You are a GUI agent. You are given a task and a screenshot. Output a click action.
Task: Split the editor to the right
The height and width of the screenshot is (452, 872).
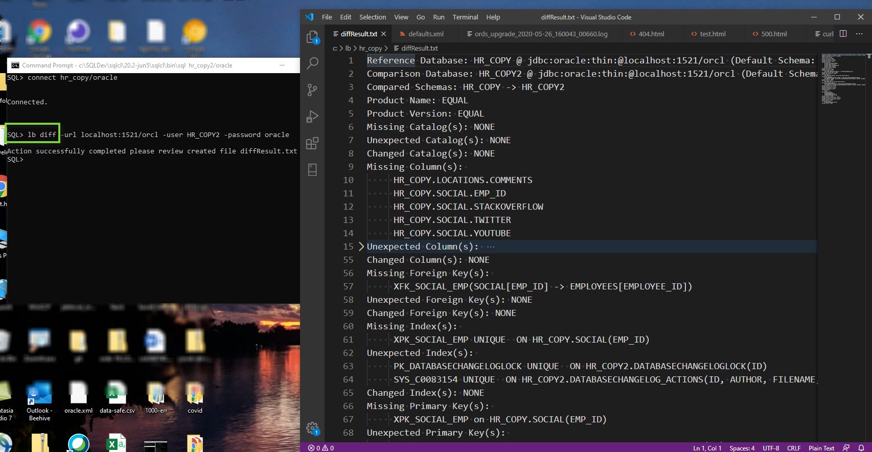(x=843, y=34)
